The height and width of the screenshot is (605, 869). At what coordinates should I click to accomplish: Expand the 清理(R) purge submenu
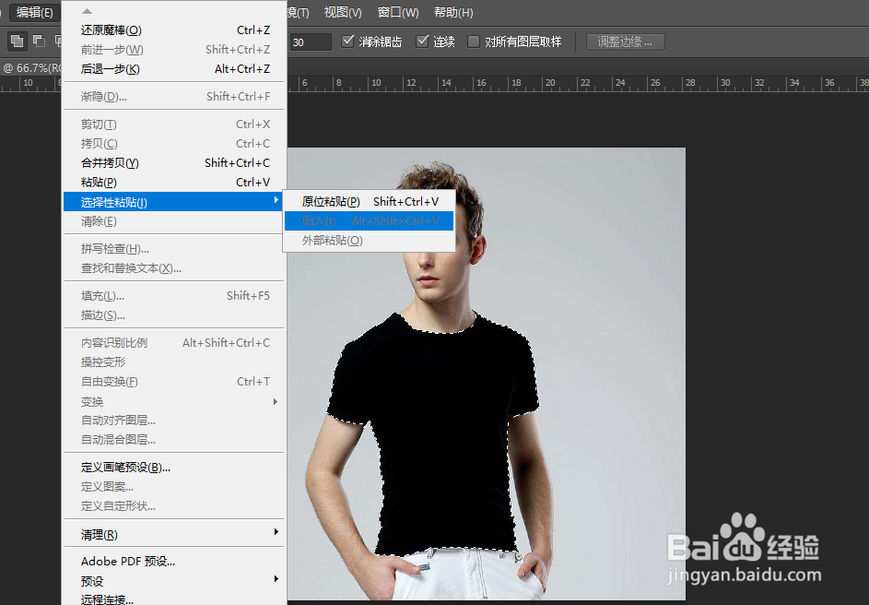click(x=174, y=535)
